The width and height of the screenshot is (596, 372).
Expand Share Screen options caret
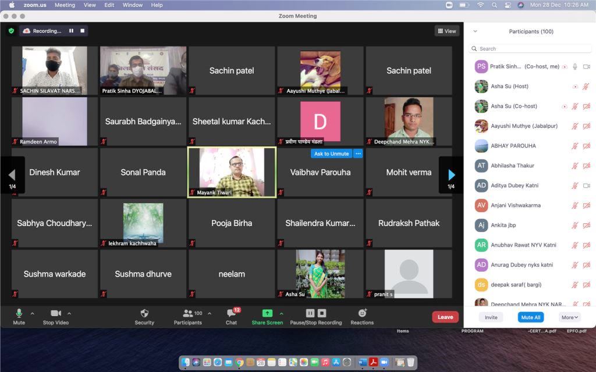(282, 313)
